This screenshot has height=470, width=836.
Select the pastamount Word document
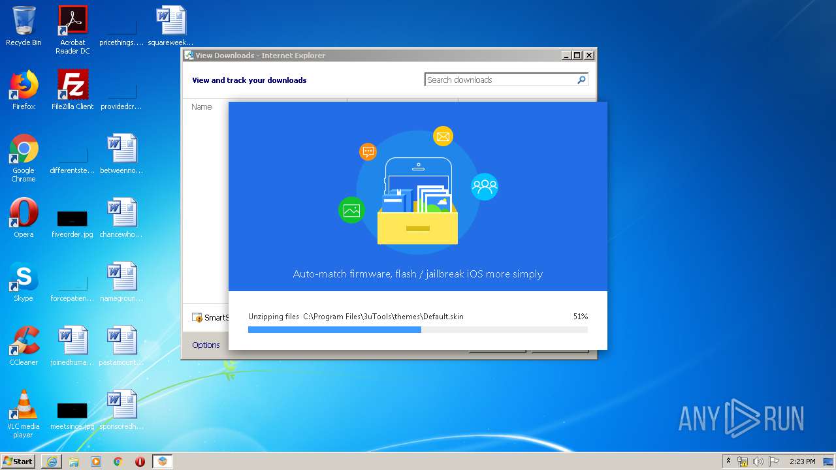[x=121, y=346]
